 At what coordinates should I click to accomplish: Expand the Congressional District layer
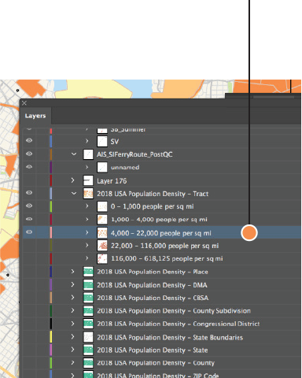pyautogui.click(x=73, y=324)
